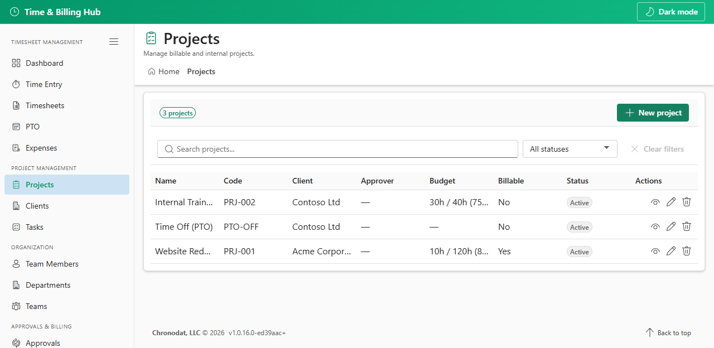Sort by Name column header

click(166, 181)
